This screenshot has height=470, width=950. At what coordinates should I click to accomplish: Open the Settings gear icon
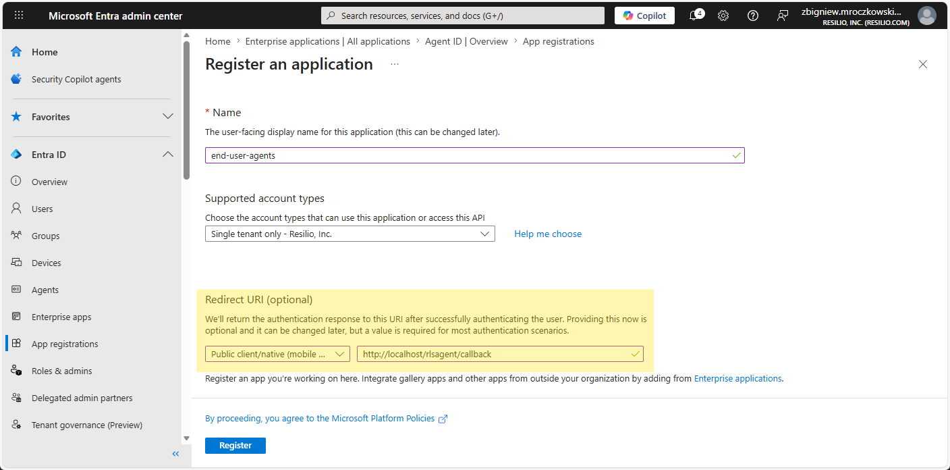tap(723, 16)
